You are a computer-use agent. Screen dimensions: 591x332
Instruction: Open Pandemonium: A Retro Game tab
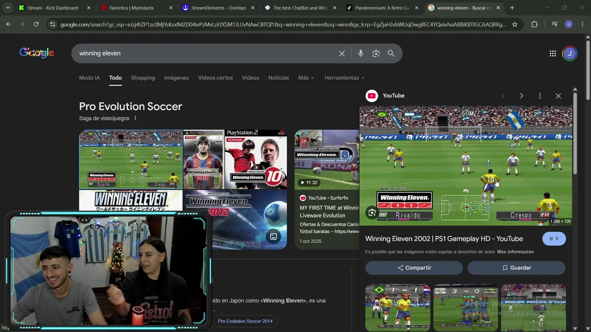382,8
